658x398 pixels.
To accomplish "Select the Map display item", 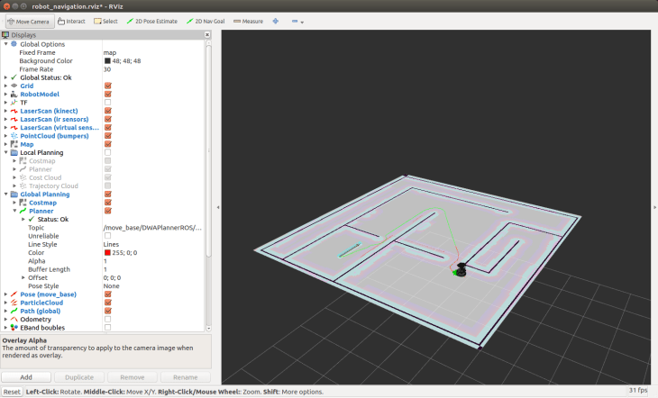I will (26, 144).
